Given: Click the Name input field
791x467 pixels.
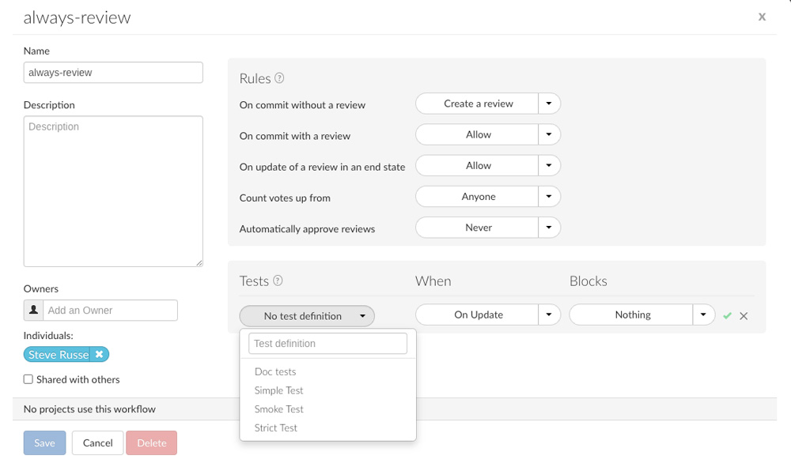Looking at the screenshot, I should (113, 72).
